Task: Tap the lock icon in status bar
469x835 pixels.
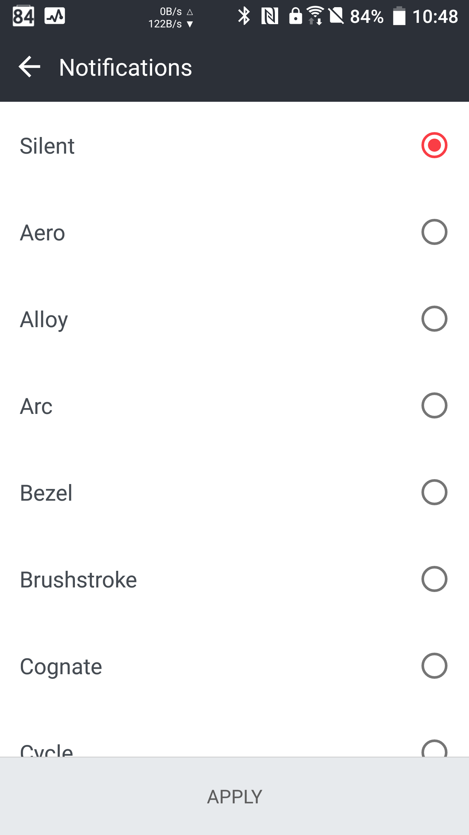Action: 295,16
